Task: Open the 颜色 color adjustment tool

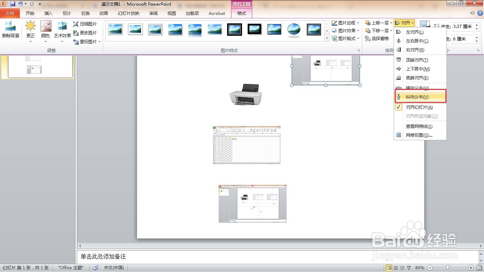Action: click(x=45, y=31)
